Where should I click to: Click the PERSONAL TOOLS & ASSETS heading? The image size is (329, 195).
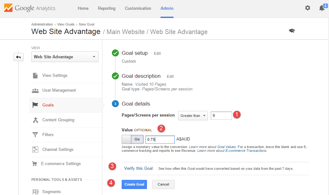pos(57,180)
